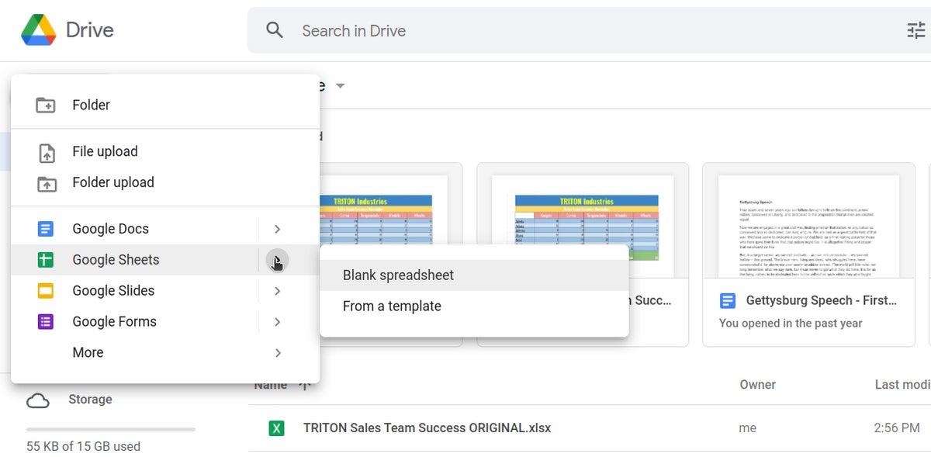Image resolution: width=931 pixels, height=457 pixels.
Task: Select File upload menu item
Action: point(165,151)
